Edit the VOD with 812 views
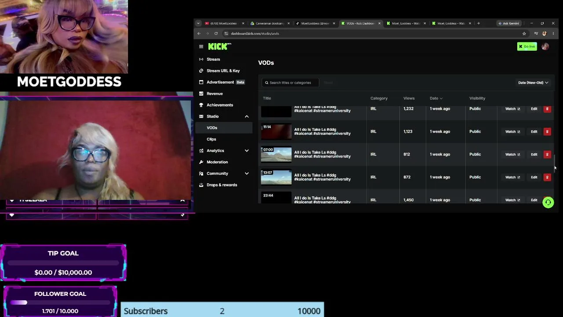Viewport: 563px width, 317px height. click(534, 154)
